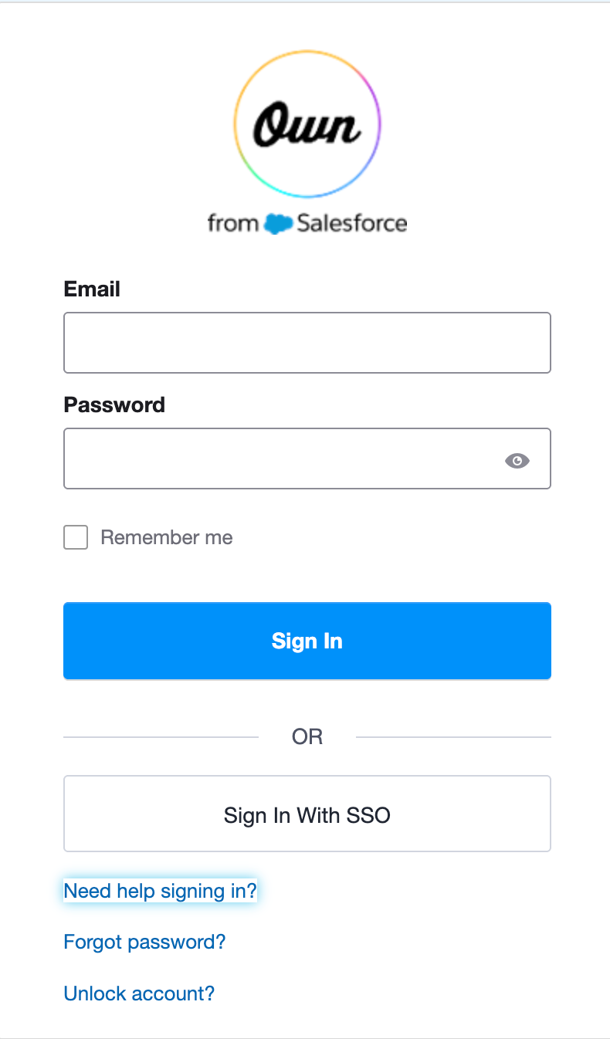The width and height of the screenshot is (610, 1039).
Task: Select the Unlock account link
Action: coord(139,993)
